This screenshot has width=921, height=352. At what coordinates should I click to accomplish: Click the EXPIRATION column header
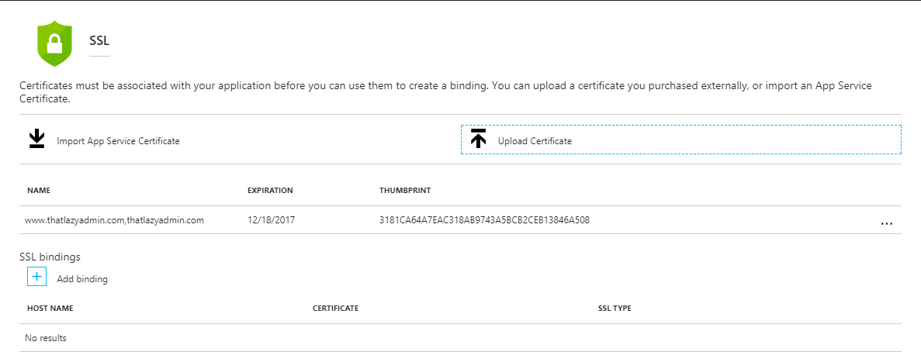tap(270, 190)
